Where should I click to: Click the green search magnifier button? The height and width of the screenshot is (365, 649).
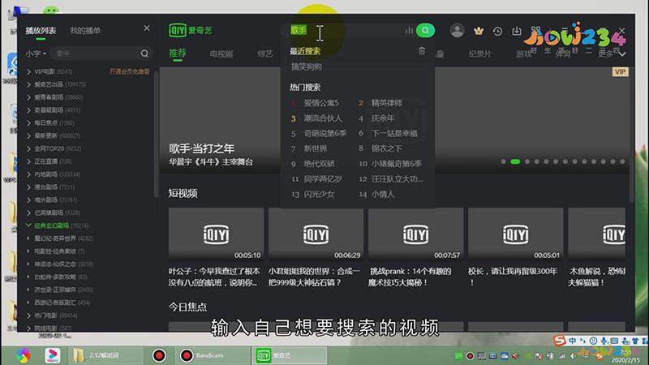[x=425, y=31]
